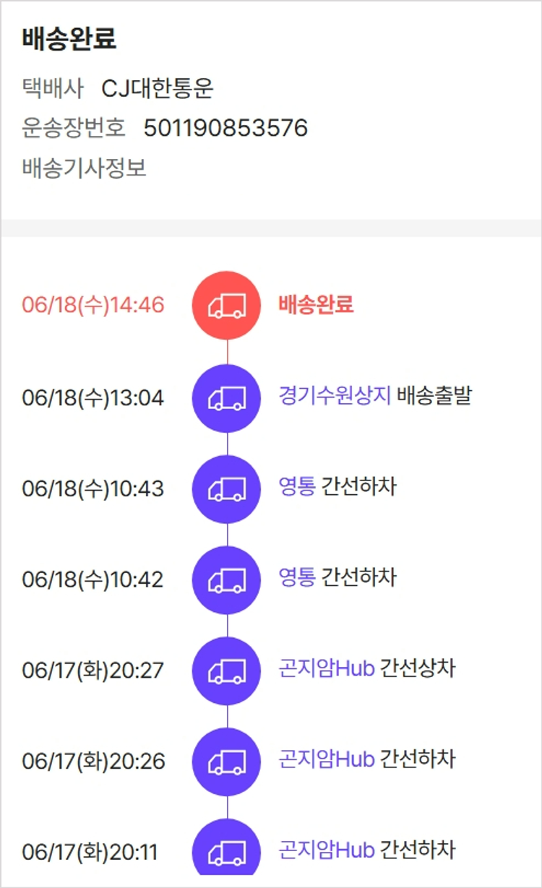The height and width of the screenshot is (888, 542).
Task: Open 영통 link at 10:43 entry
Action: pos(296,487)
